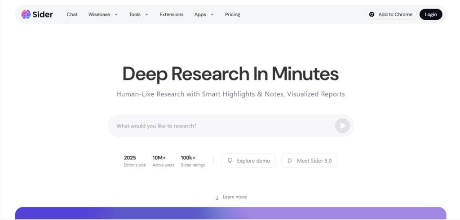This screenshot has height=220, width=460.
Task: Open the Chat menu item
Action: (72, 14)
